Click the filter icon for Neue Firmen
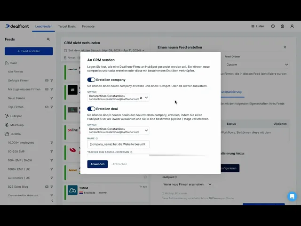Image resolution: width=301 pixels, height=226 pixels. coord(52,98)
